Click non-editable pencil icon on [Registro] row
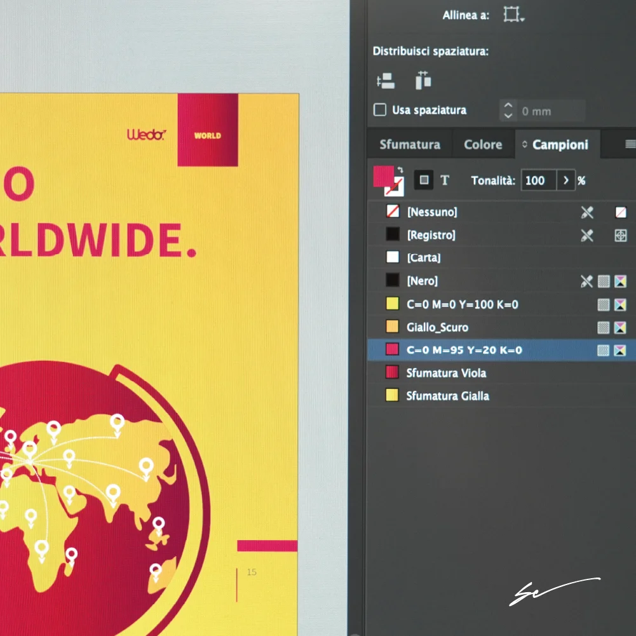636x636 pixels. click(586, 235)
